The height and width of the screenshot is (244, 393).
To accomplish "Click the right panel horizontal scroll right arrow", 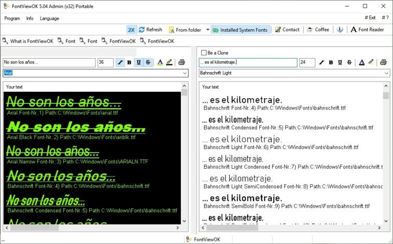I will coord(380,228).
